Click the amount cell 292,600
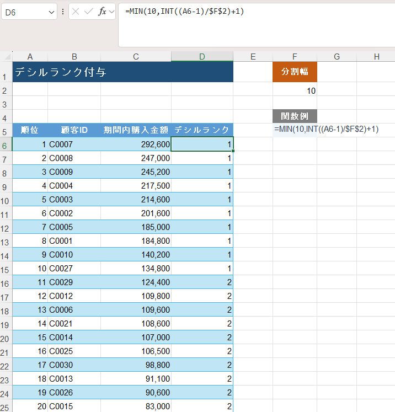Viewport: 395px width, 412px height. click(x=136, y=144)
